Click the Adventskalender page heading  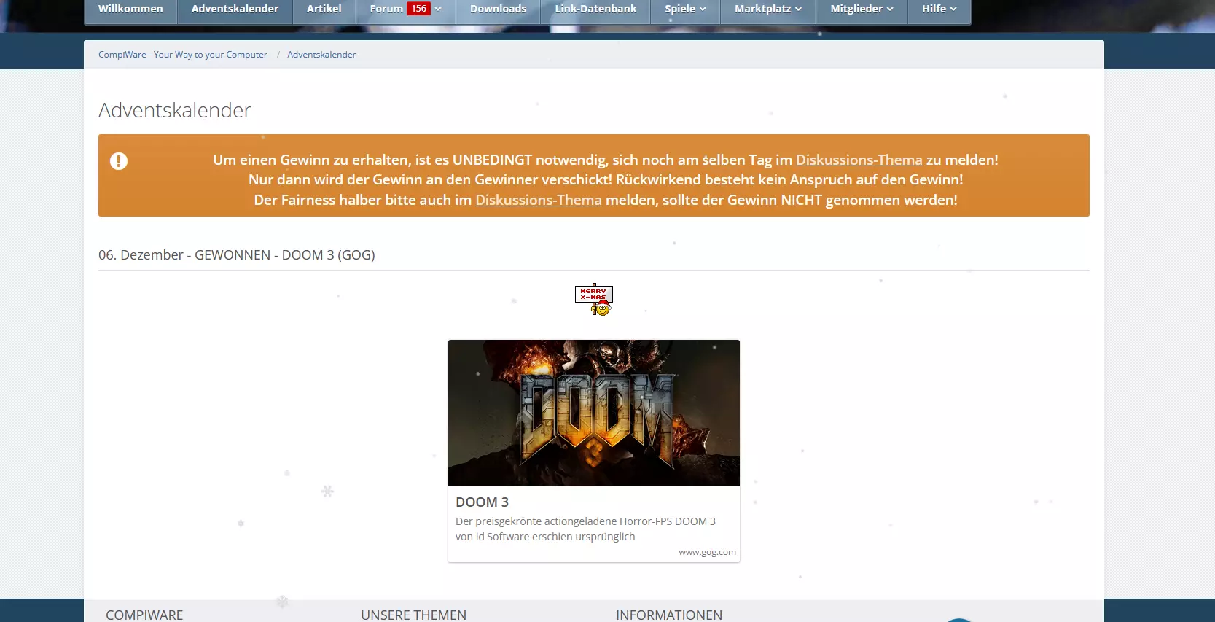pos(175,110)
